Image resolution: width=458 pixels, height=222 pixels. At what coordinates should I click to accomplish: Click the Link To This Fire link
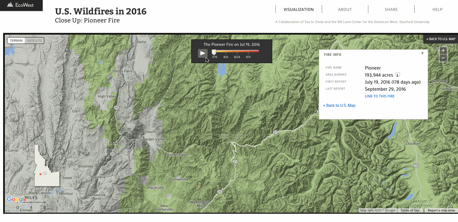click(380, 96)
